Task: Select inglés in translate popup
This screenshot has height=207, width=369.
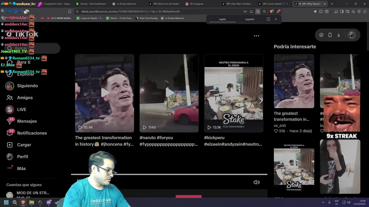Action: point(222,19)
